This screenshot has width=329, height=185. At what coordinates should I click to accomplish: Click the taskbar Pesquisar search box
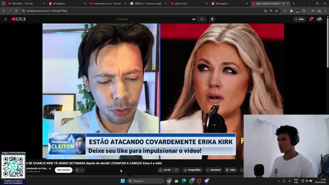[x=146, y=181]
